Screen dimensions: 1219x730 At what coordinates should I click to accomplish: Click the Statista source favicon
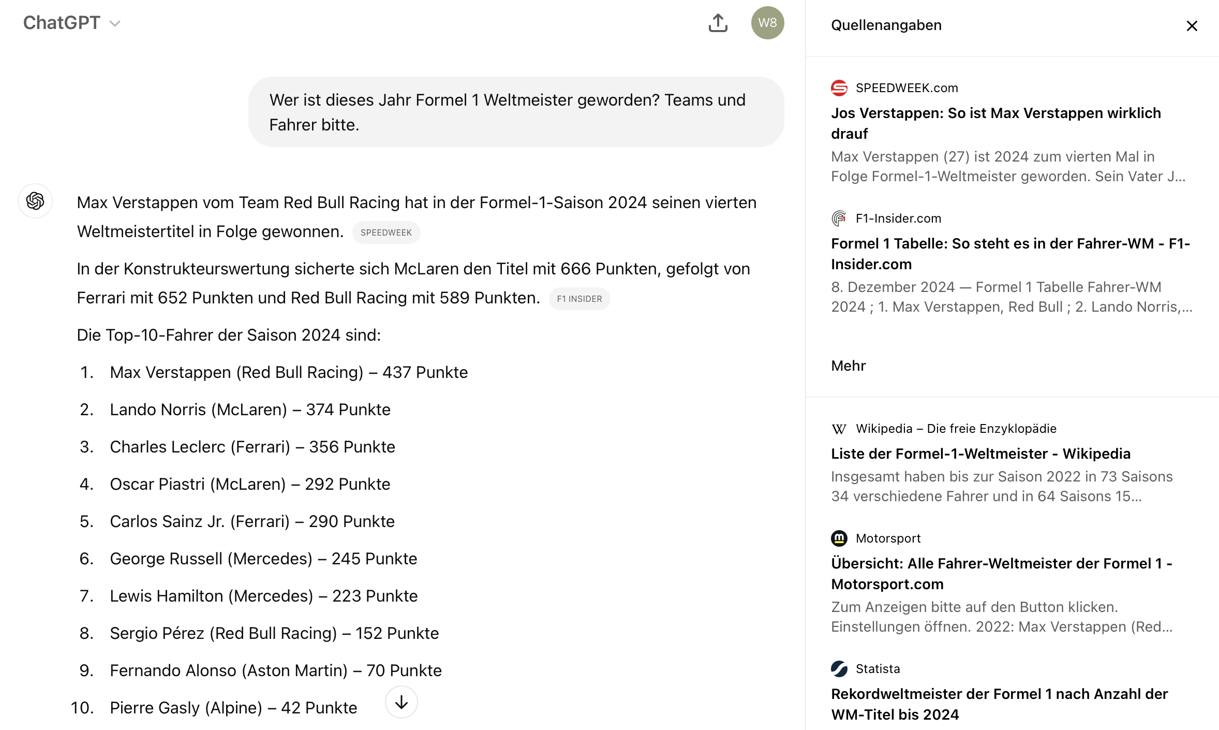pos(839,669)
